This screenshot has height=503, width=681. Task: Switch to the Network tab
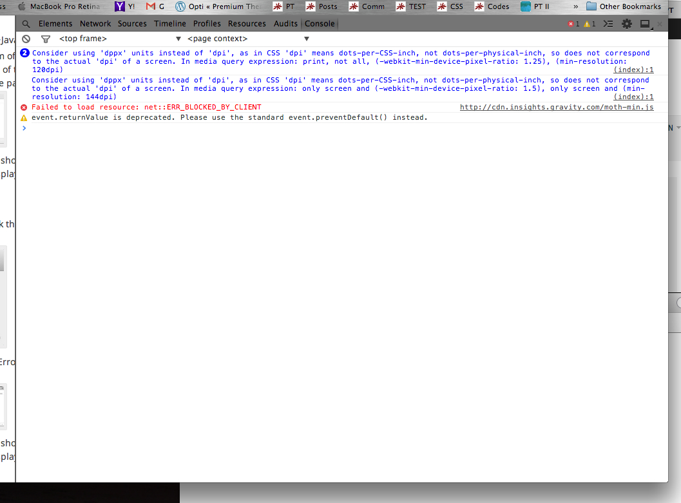tap(95, 24)
